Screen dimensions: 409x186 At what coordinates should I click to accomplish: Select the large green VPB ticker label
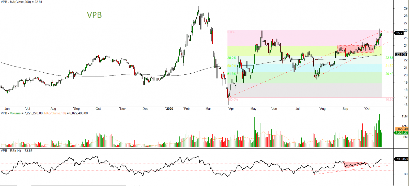click(x=94, y=15)
